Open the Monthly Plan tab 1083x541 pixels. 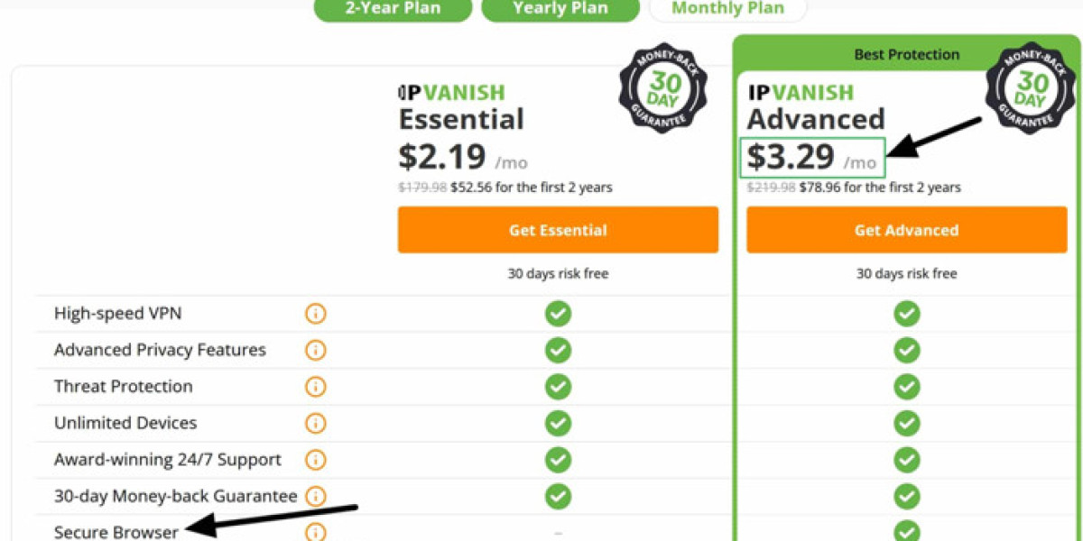click(x=727, y=9)
